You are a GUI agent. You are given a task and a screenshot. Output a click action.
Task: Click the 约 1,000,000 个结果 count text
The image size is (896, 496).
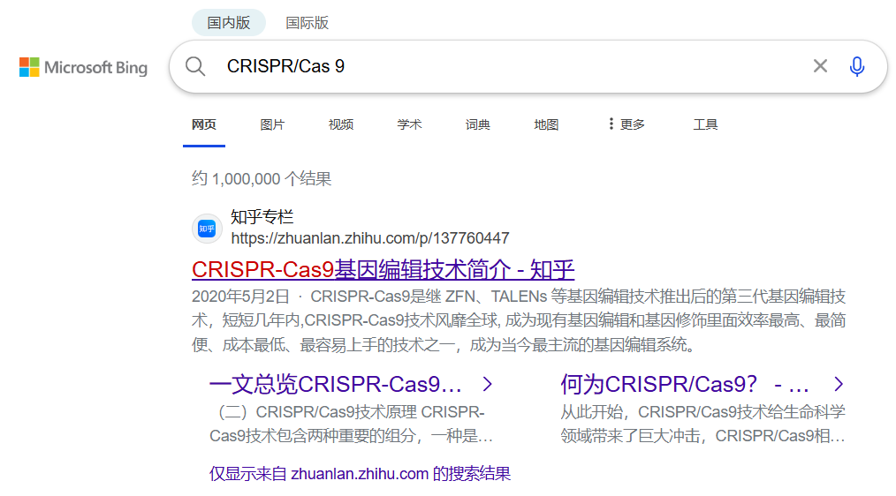pyautogui.click(x=262, y=178)
